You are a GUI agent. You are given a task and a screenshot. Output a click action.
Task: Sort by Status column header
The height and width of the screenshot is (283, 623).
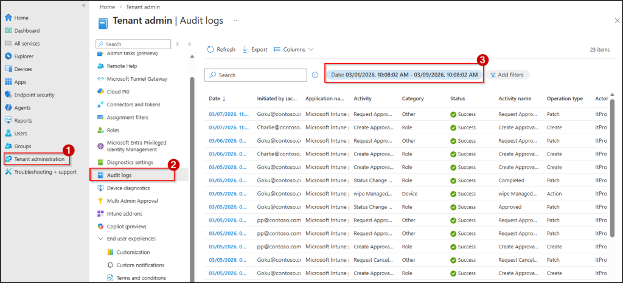pos(458,99)
